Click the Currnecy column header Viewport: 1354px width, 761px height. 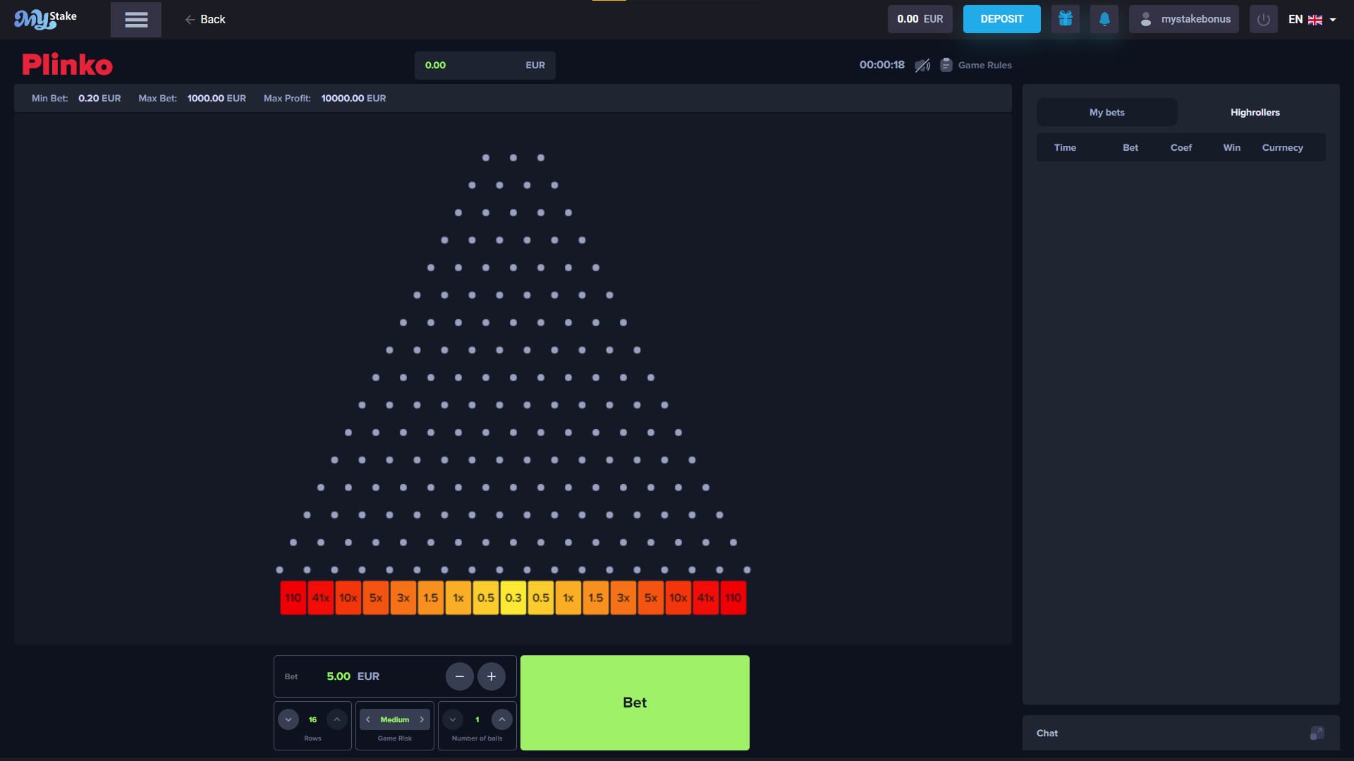point(1283,147)
